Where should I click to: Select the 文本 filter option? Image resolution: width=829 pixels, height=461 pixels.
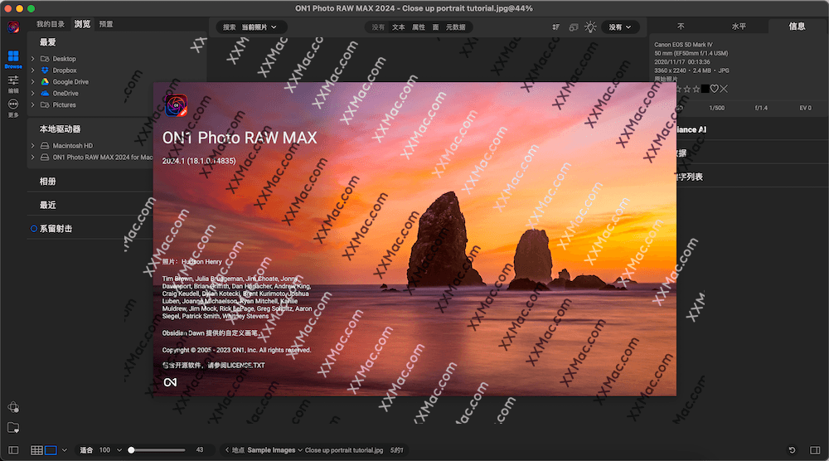399,27
